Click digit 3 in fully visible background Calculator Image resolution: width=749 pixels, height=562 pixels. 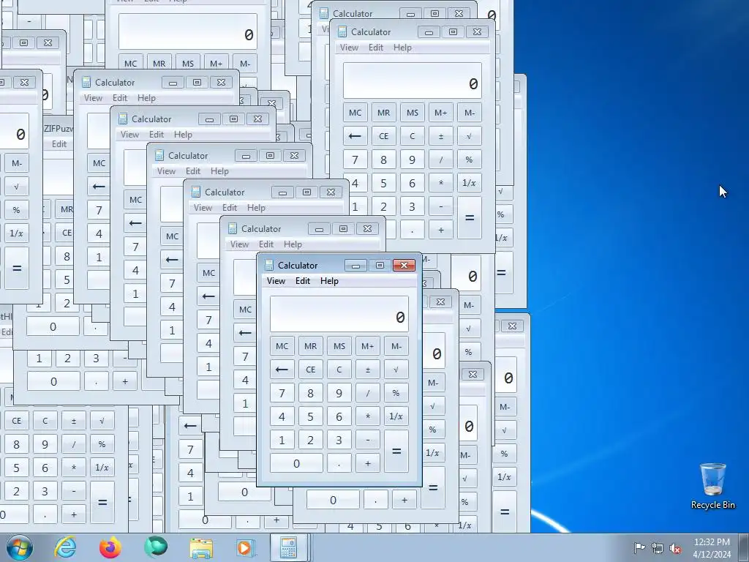pos(413,206)
